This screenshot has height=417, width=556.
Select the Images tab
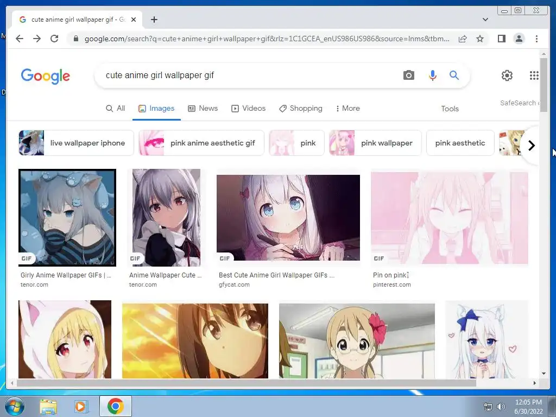[x=156, y=108]
